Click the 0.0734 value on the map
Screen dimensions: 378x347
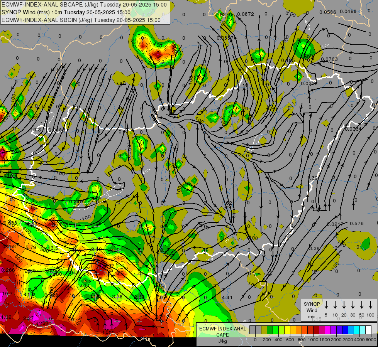(x=353, y=129)
